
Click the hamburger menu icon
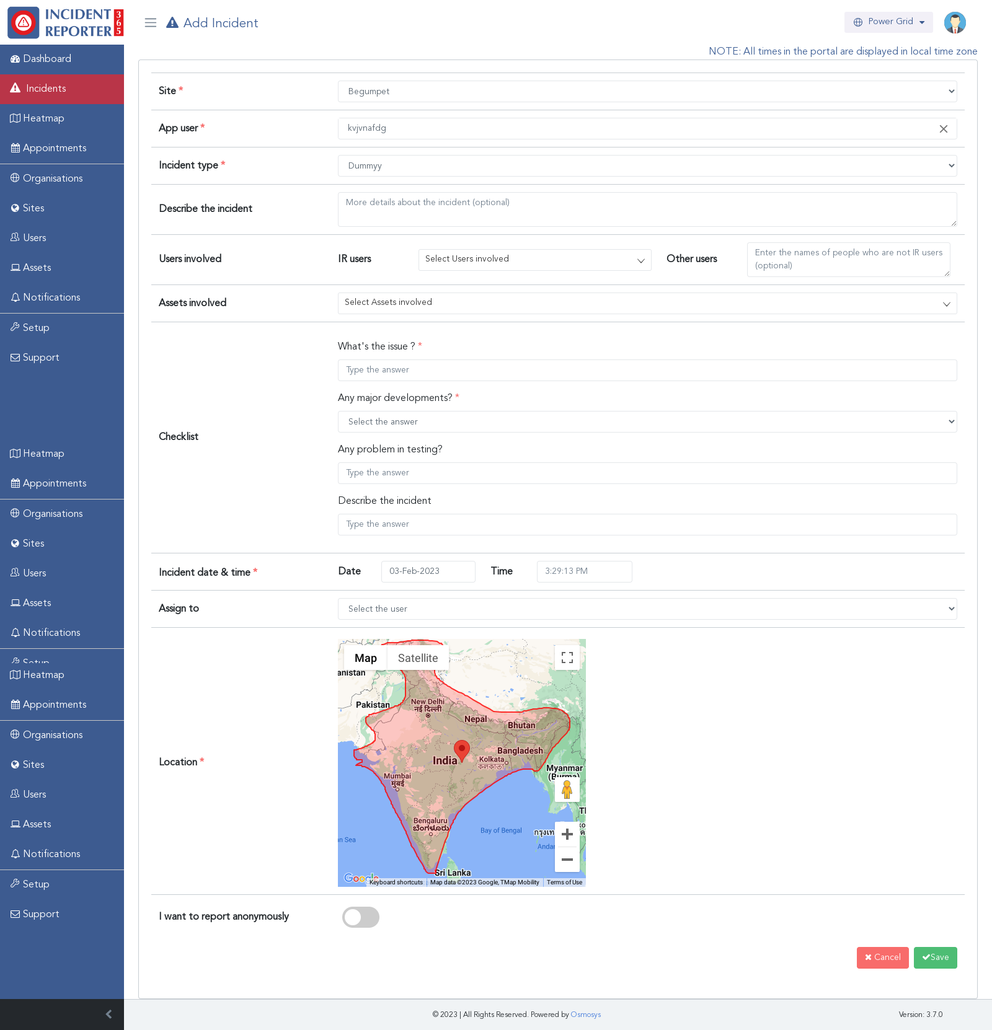[150, 23]
